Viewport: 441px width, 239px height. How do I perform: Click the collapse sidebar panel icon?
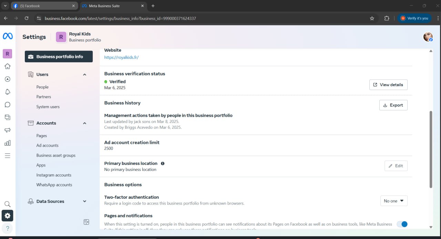tap(86, 222)
